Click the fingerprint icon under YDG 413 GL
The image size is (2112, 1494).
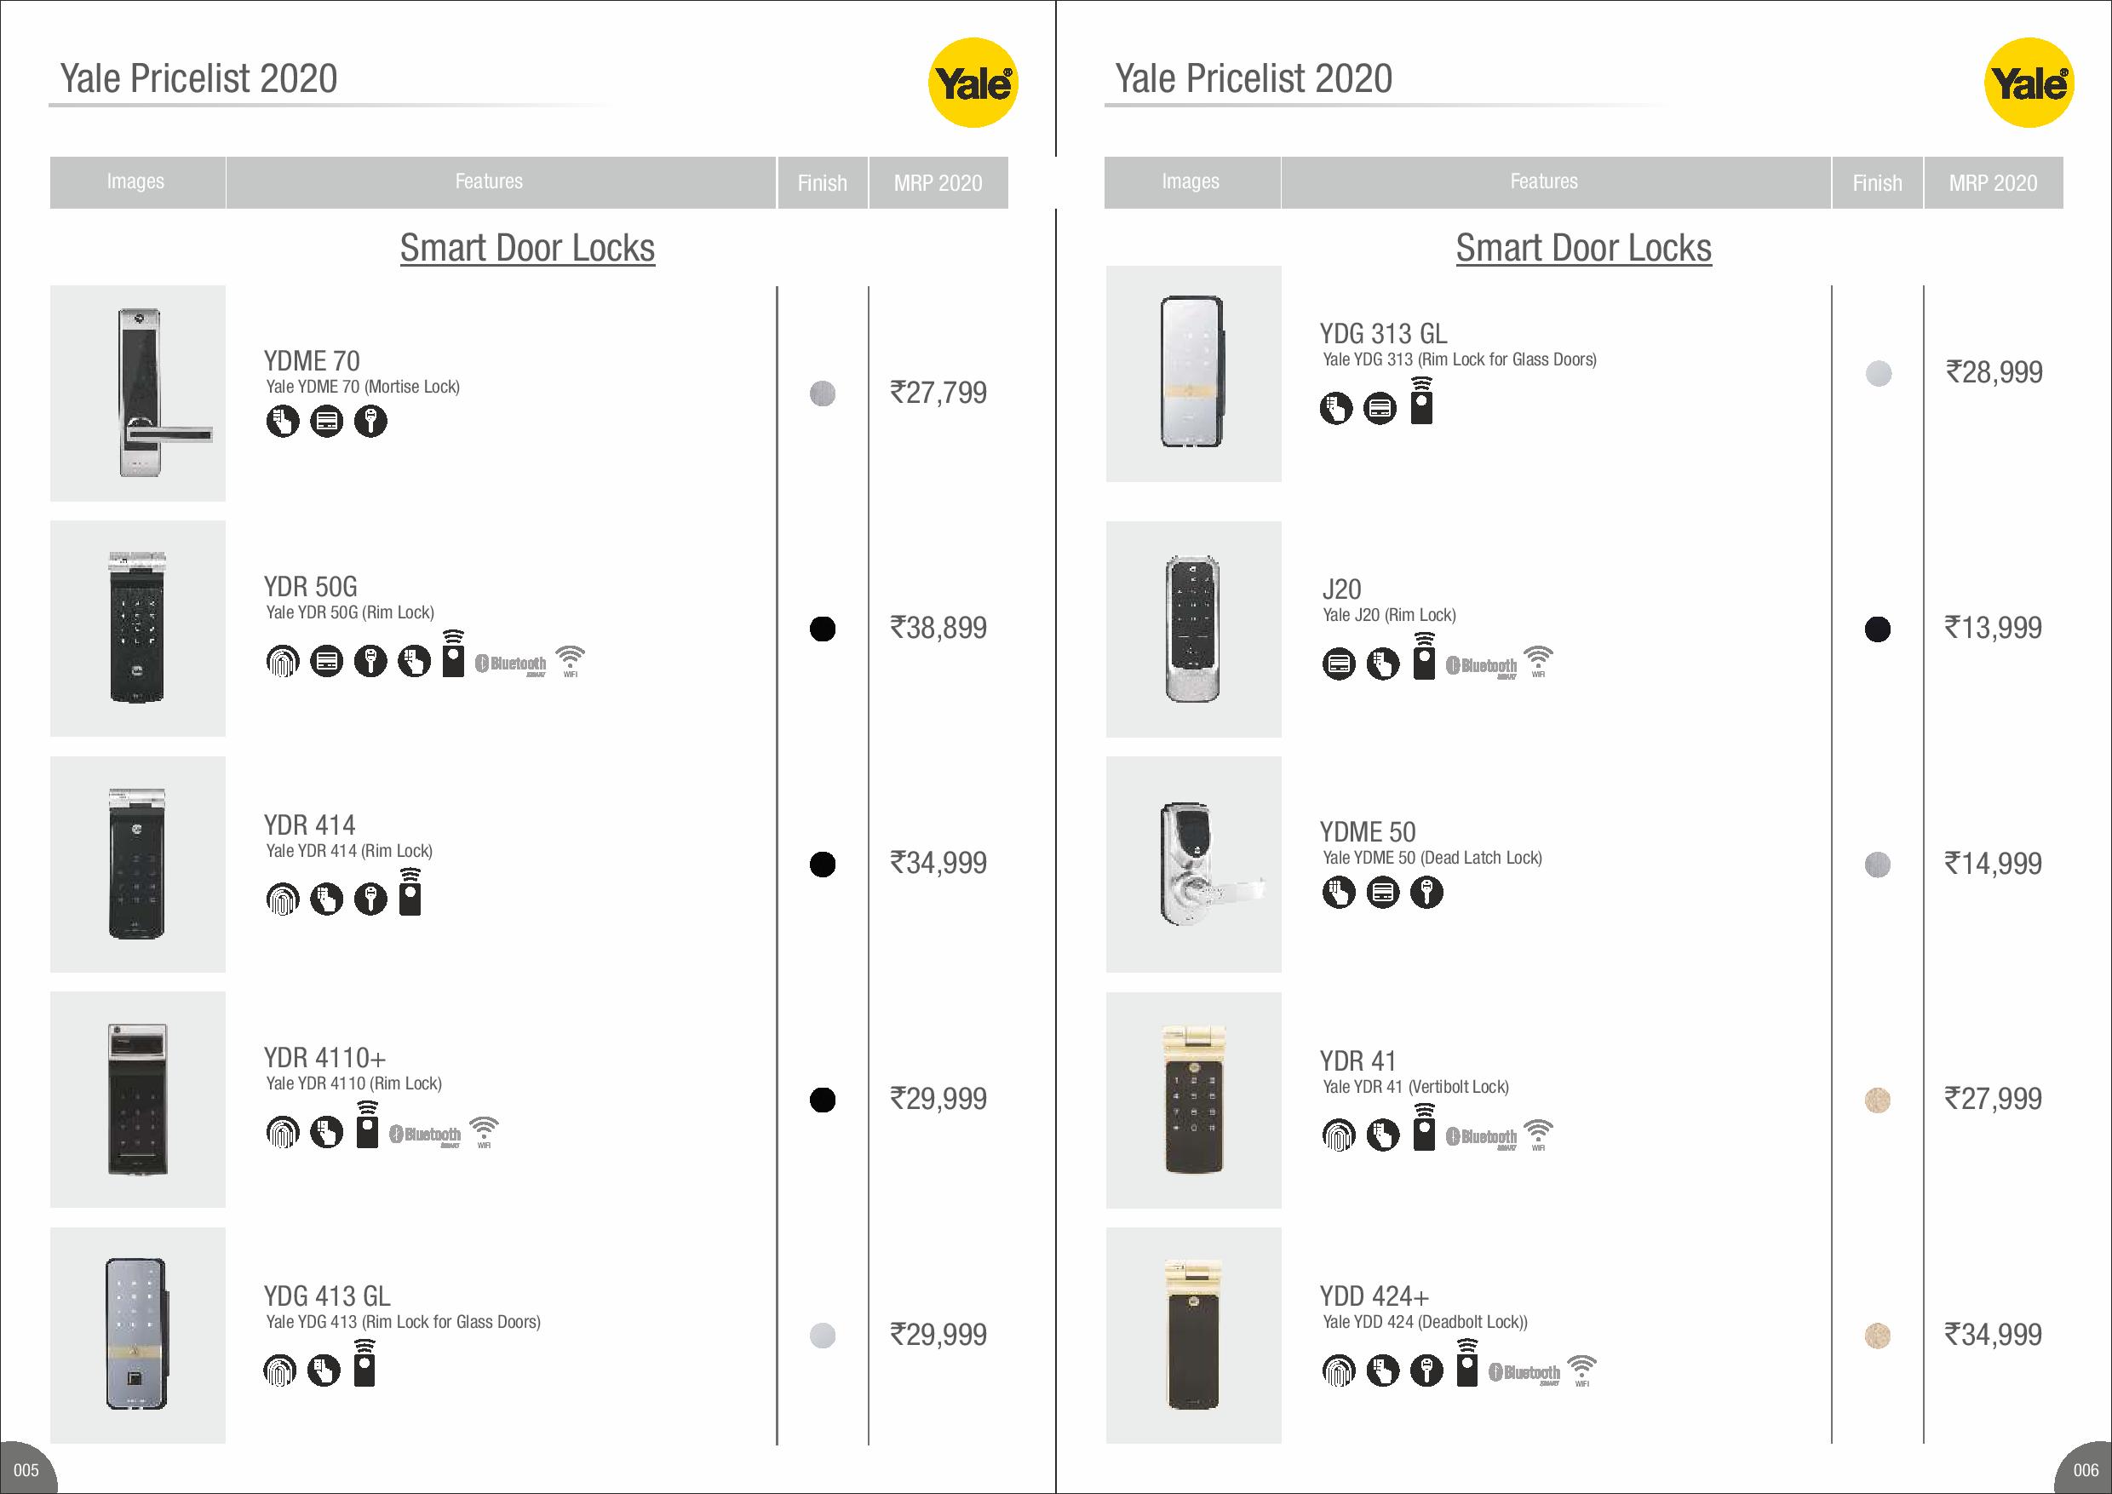click(279, 1370)
